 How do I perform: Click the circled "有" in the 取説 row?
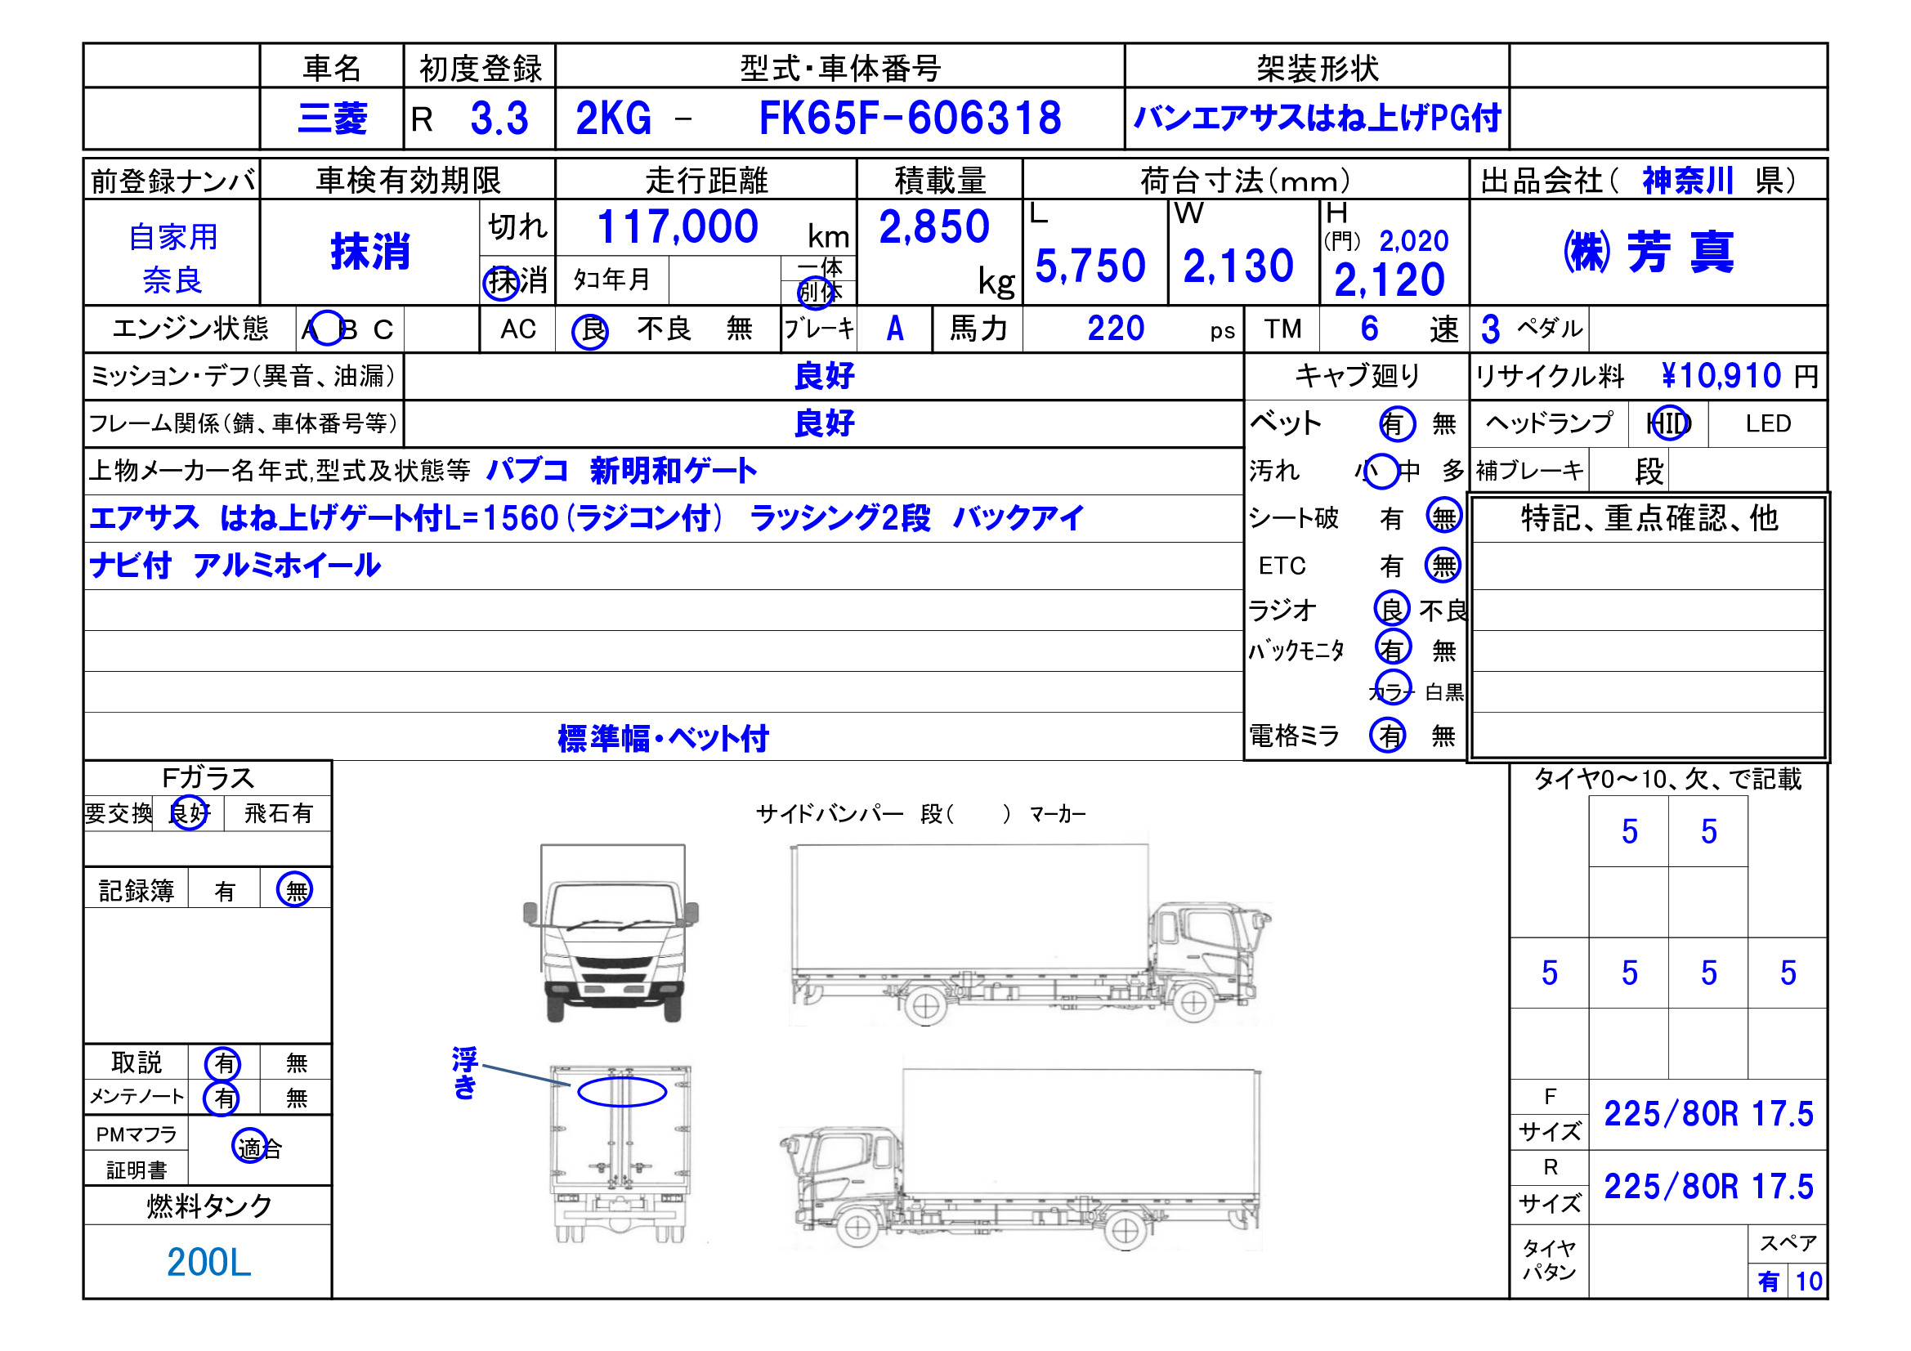pyautogui.click(x=223, y=1063)
